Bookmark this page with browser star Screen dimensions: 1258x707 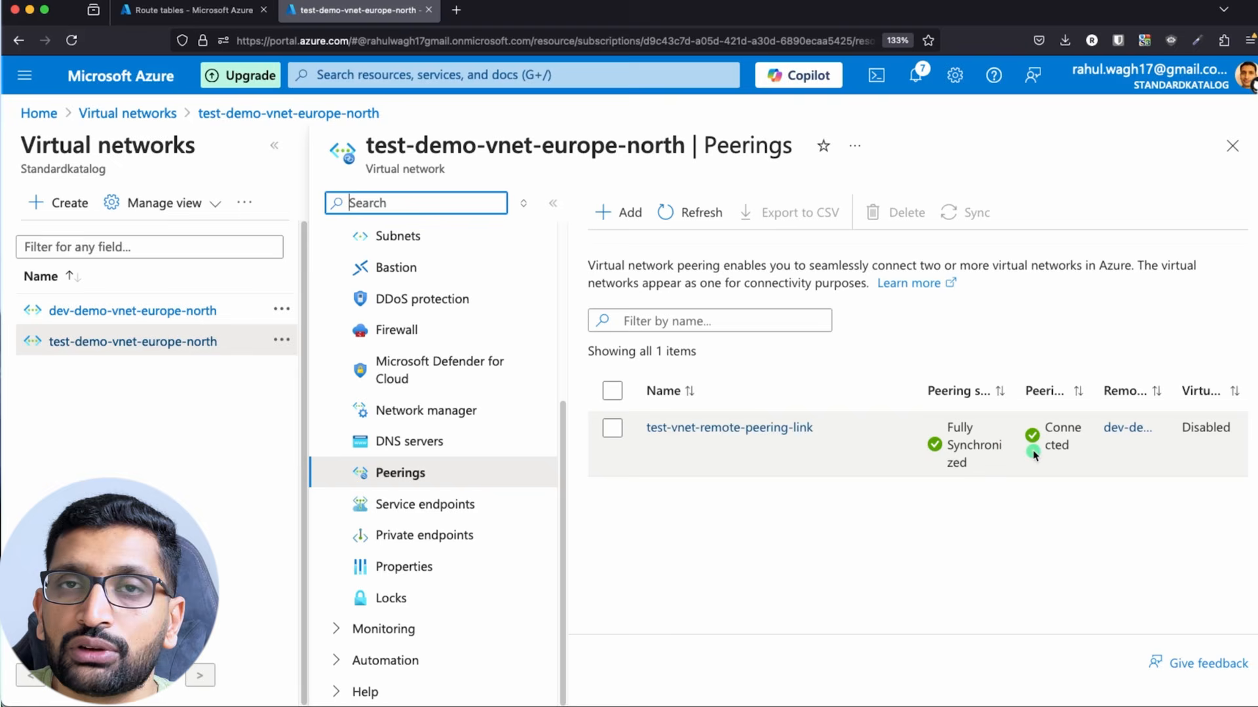(928, 41)
